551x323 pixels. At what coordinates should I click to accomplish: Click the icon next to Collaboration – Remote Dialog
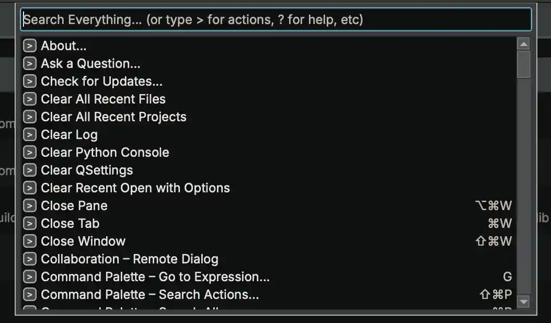point(30,259)
